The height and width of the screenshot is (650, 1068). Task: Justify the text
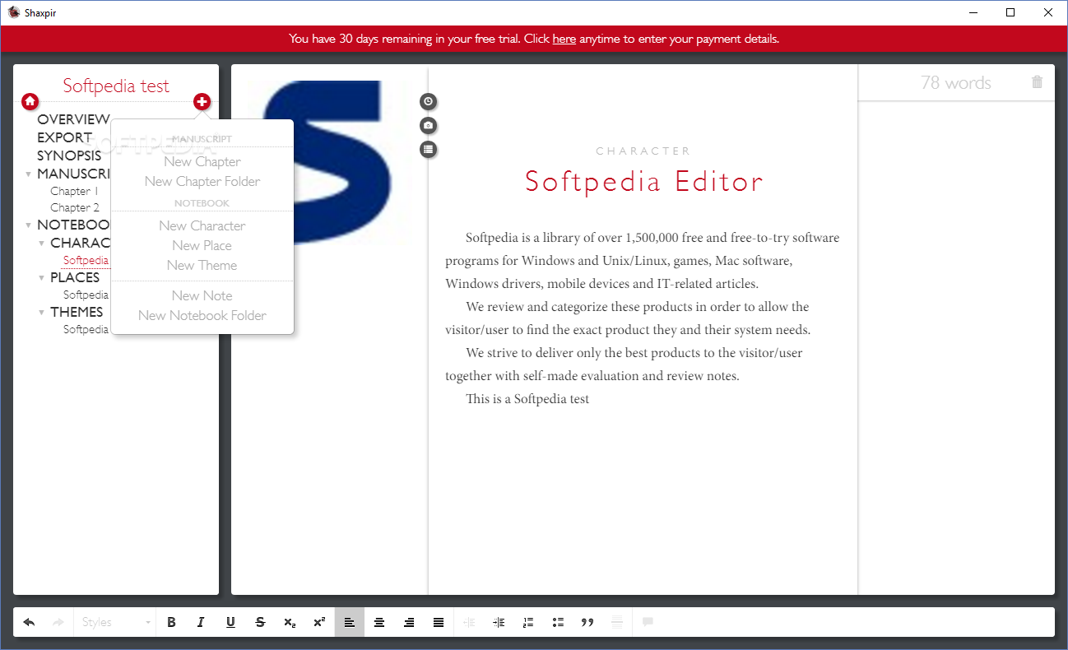pyautogui.click(x=439, y=622)
